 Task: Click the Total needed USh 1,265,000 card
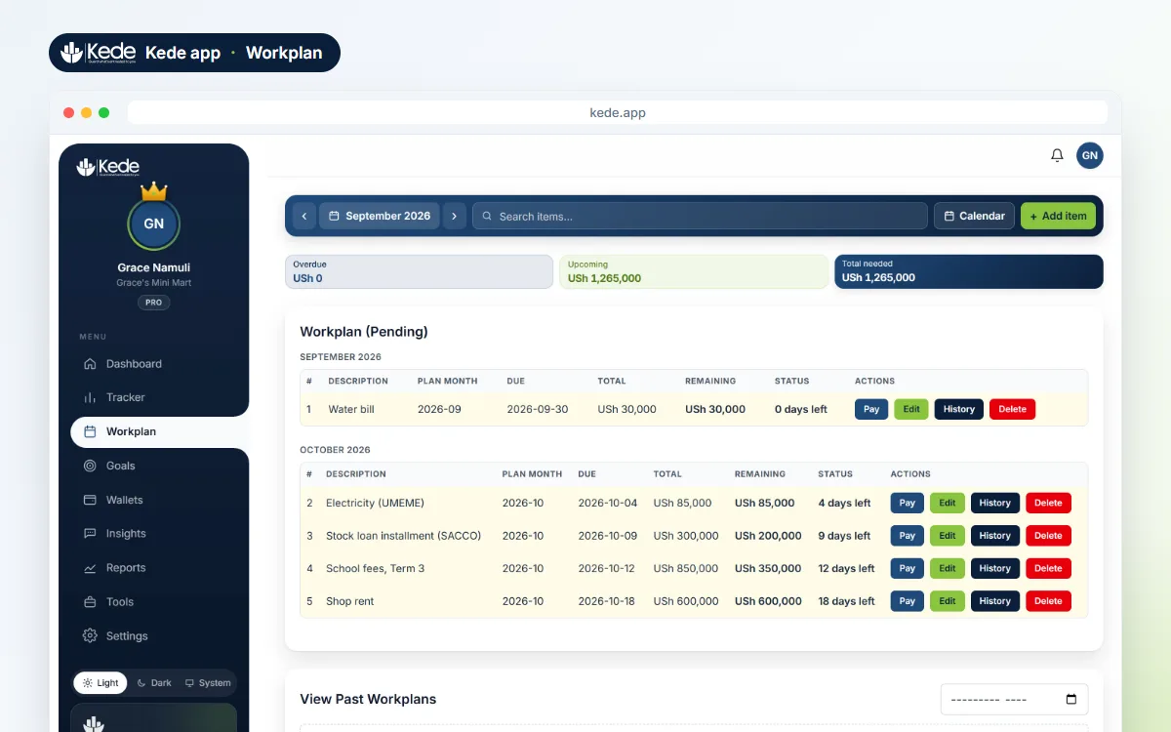pos(969,271)
